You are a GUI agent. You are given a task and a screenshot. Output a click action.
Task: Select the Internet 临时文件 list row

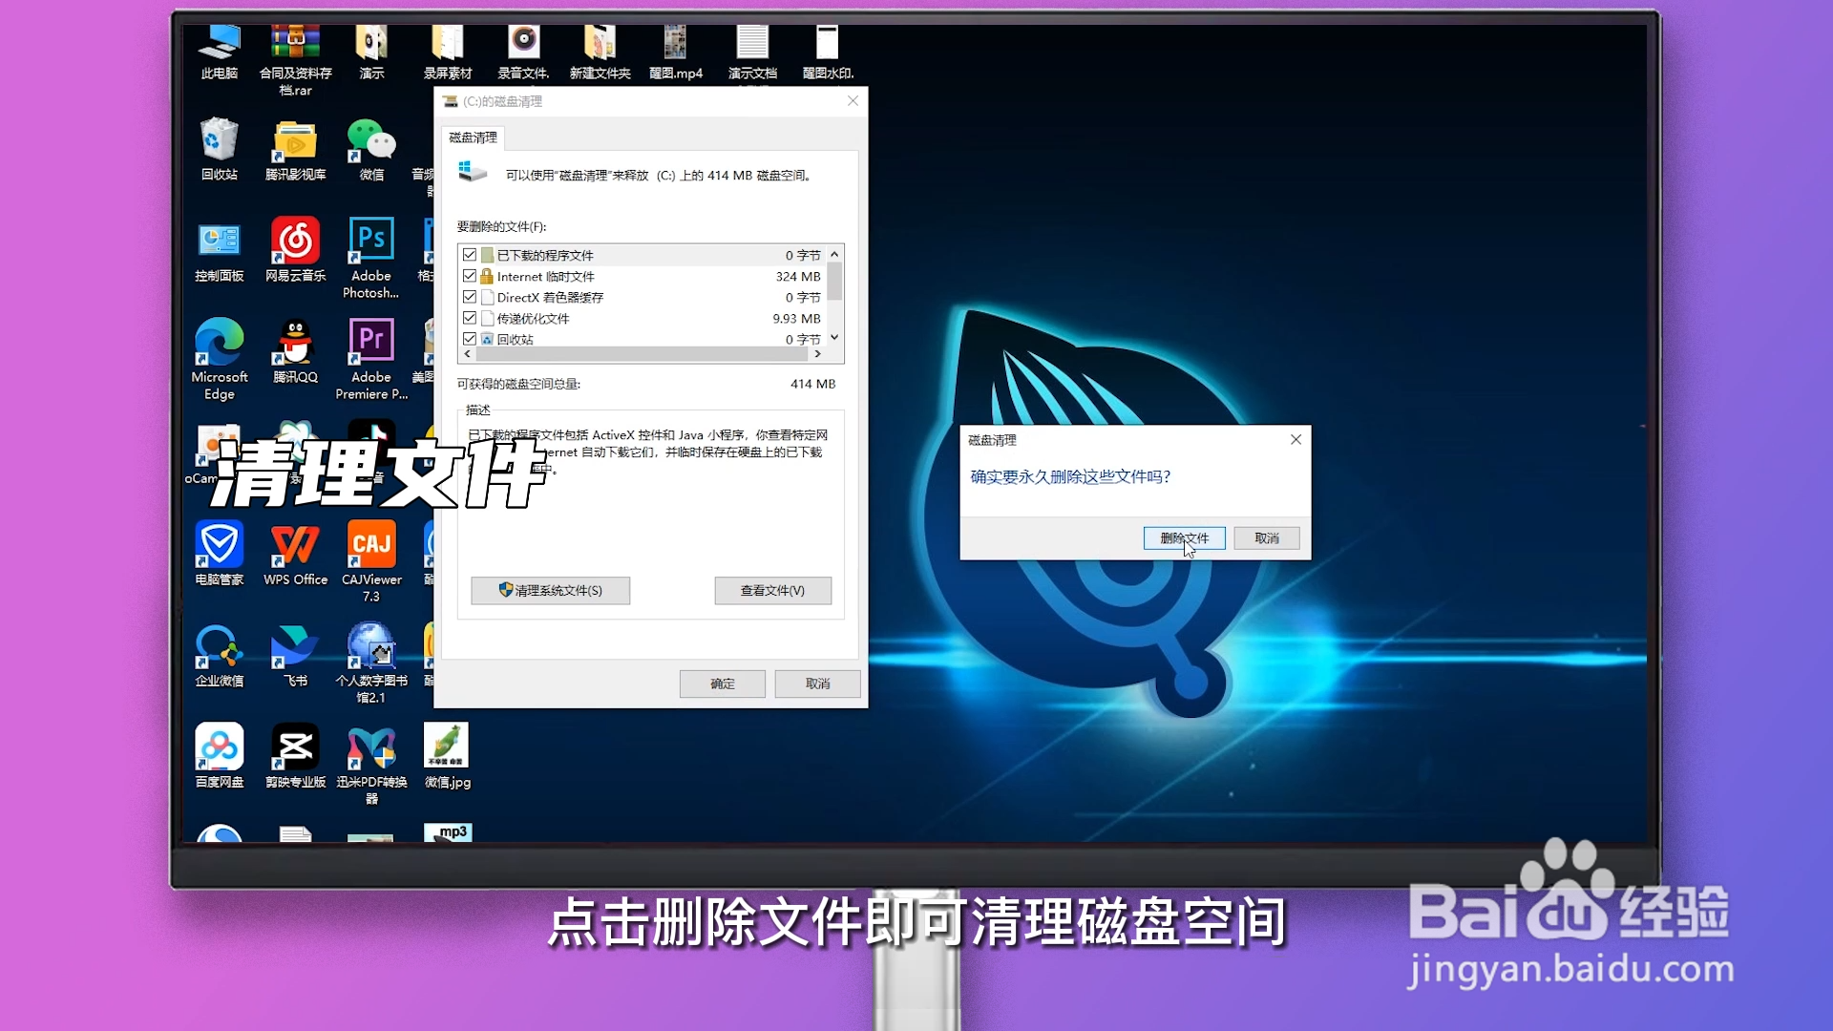click(x=642, y=276)
